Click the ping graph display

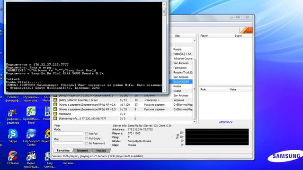(x=217, y=137)
